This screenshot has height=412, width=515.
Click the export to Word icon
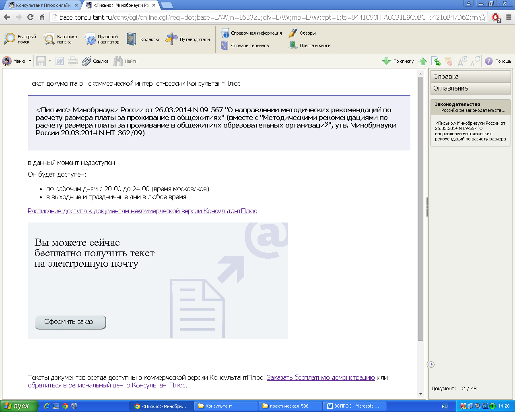pyautogui.click(x=60, y=61)
